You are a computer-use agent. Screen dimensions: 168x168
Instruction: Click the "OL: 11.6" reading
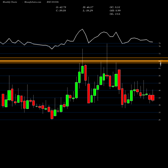[115, 14]
